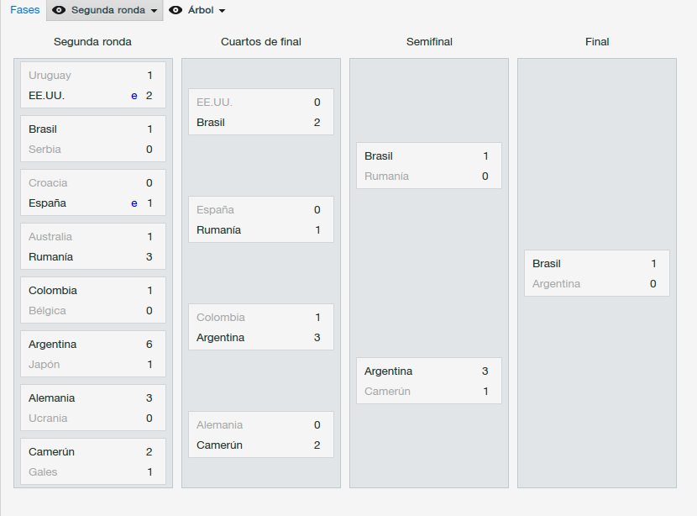Viewport: 697px width, 516px height.
Task: Click the Uruguay vs EE.UU. match box
Action: tap(93, 85)
